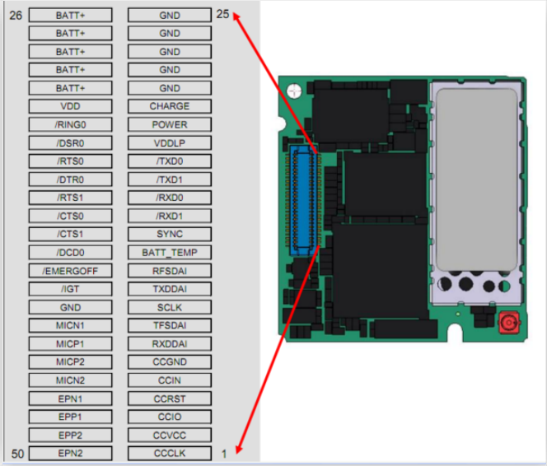Select the RXDDAI pin box

(x=170, y=344)
